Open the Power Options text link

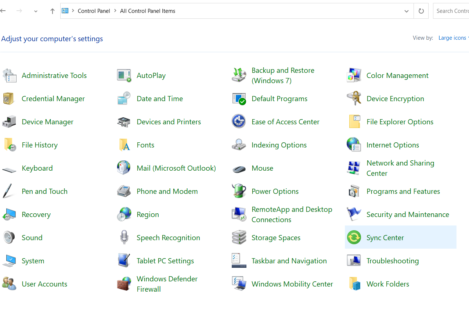(275, 191)
